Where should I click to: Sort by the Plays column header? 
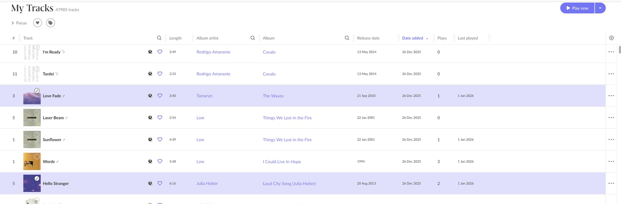coord(442,38)
